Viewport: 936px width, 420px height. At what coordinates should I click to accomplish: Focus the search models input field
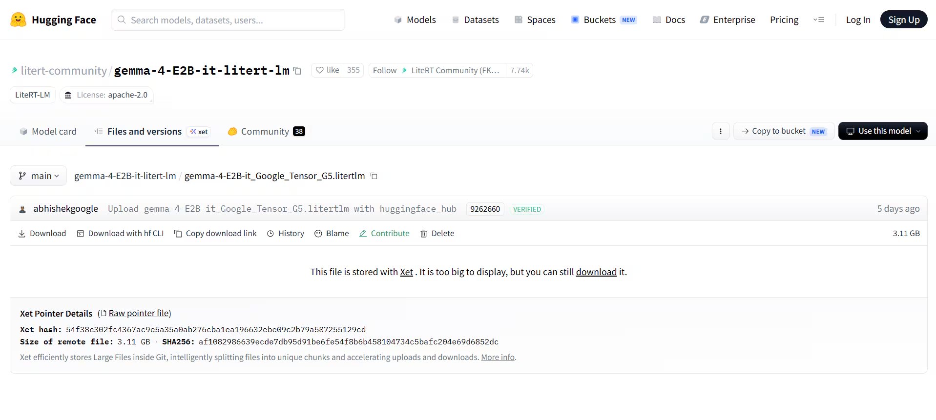228,20
